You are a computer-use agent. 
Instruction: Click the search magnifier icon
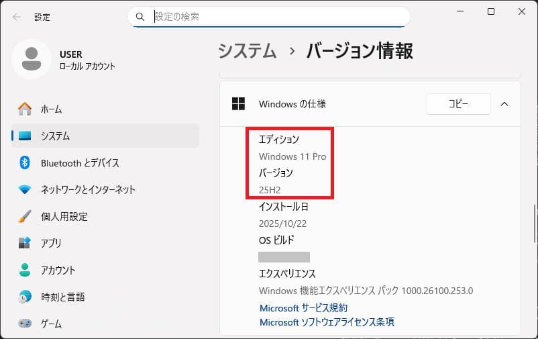click(x=140, y=17)
